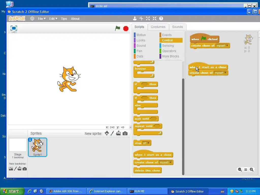This screenshot has height=195, width=260.
Task: Switch to Adobe AIR SDK taskbar item
Action: point(66,191)
